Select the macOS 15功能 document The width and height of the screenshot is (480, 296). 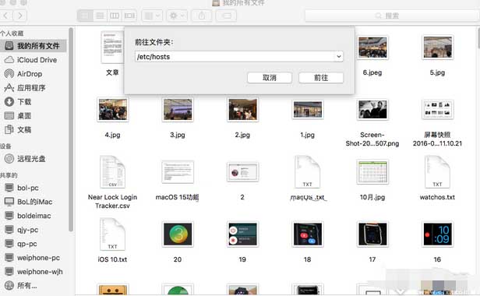click(x=178, y=172)
